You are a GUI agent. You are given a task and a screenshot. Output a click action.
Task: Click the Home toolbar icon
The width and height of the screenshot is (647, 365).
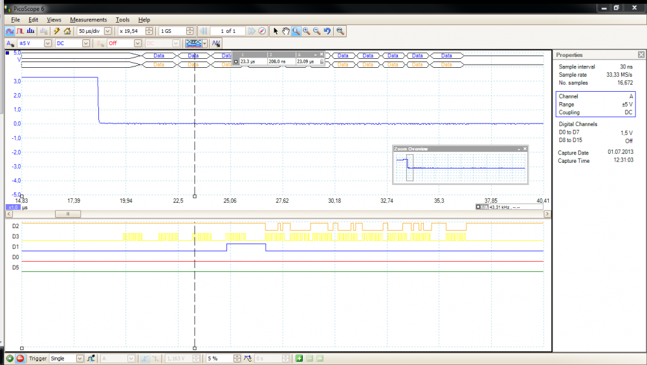67,31
